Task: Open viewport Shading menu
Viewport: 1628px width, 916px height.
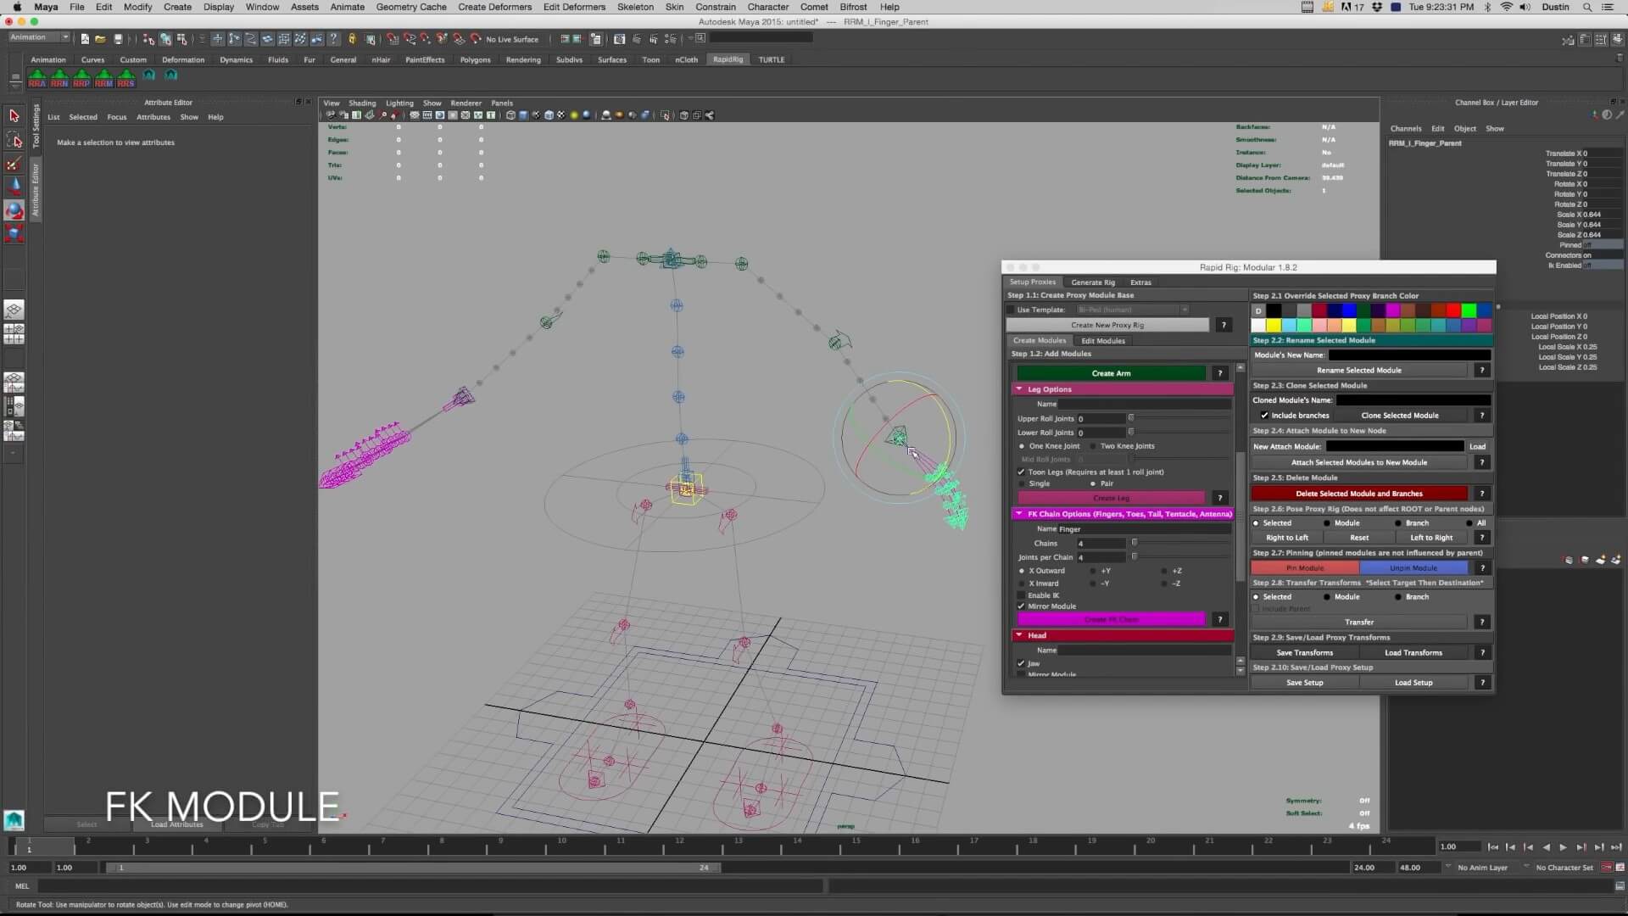Action: point(362,103)
